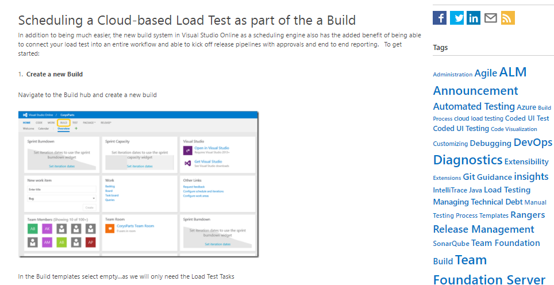The width and height of the screenshot is (554, 285).
Task: Click Open in Visual Studio link
Action: pos(211,148)
